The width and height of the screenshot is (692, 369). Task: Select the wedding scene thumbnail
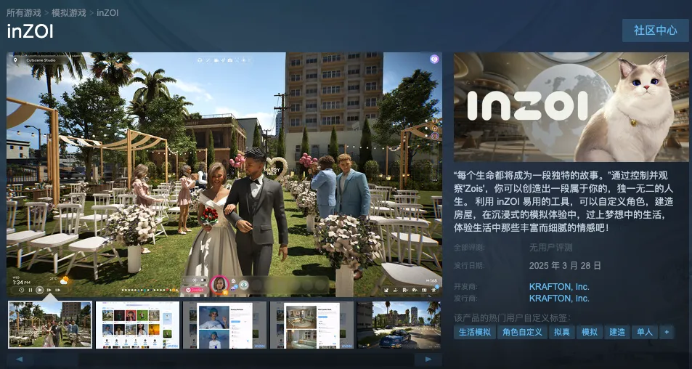point(50,325)
